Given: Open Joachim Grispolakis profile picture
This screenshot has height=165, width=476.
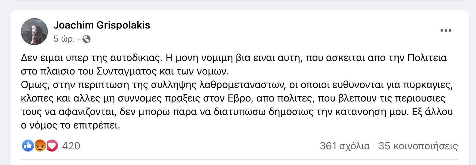Looking at the screenshot, I should (x=34, y=31).
